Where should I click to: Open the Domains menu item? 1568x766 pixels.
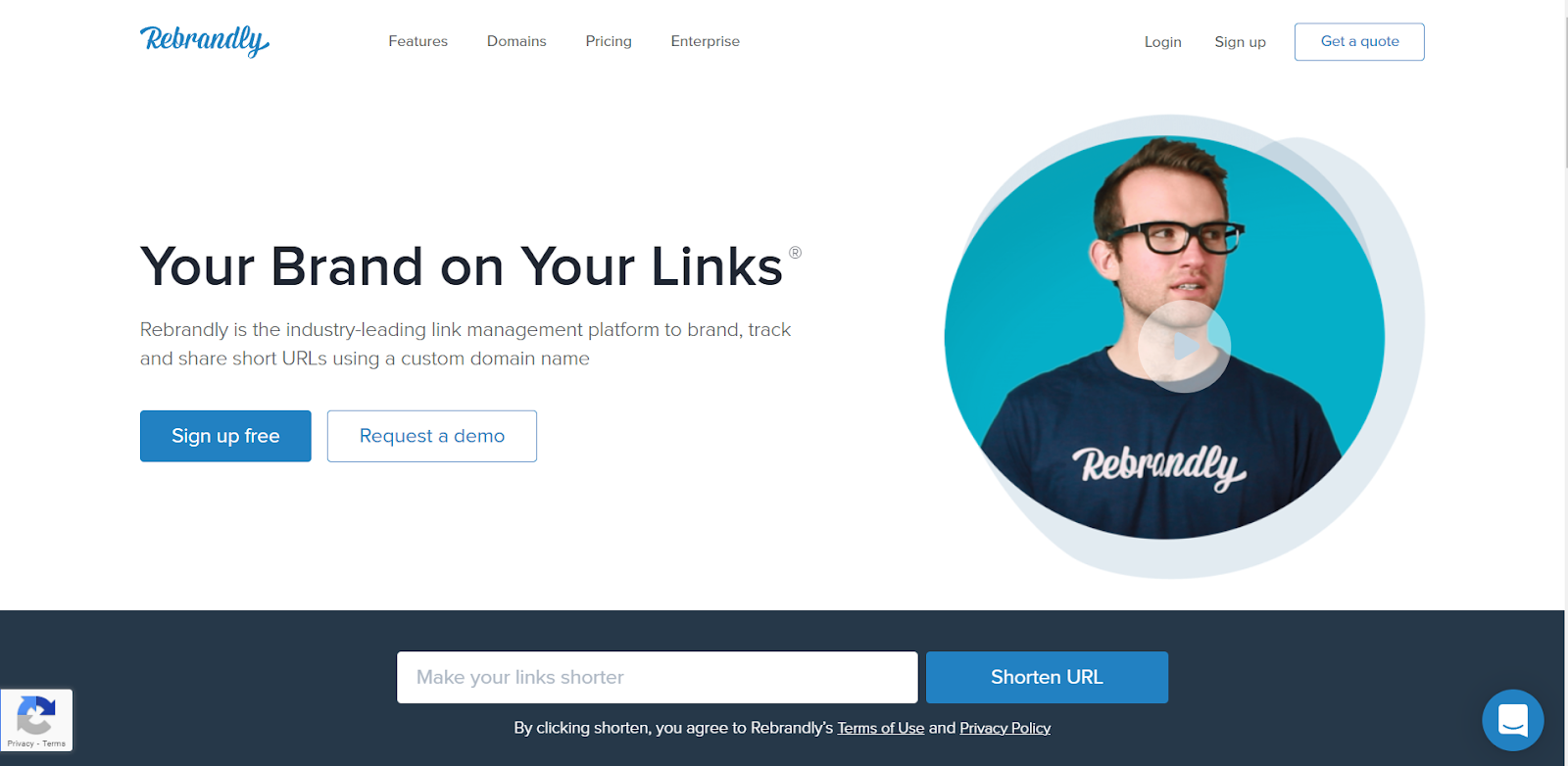click(516, 41)
